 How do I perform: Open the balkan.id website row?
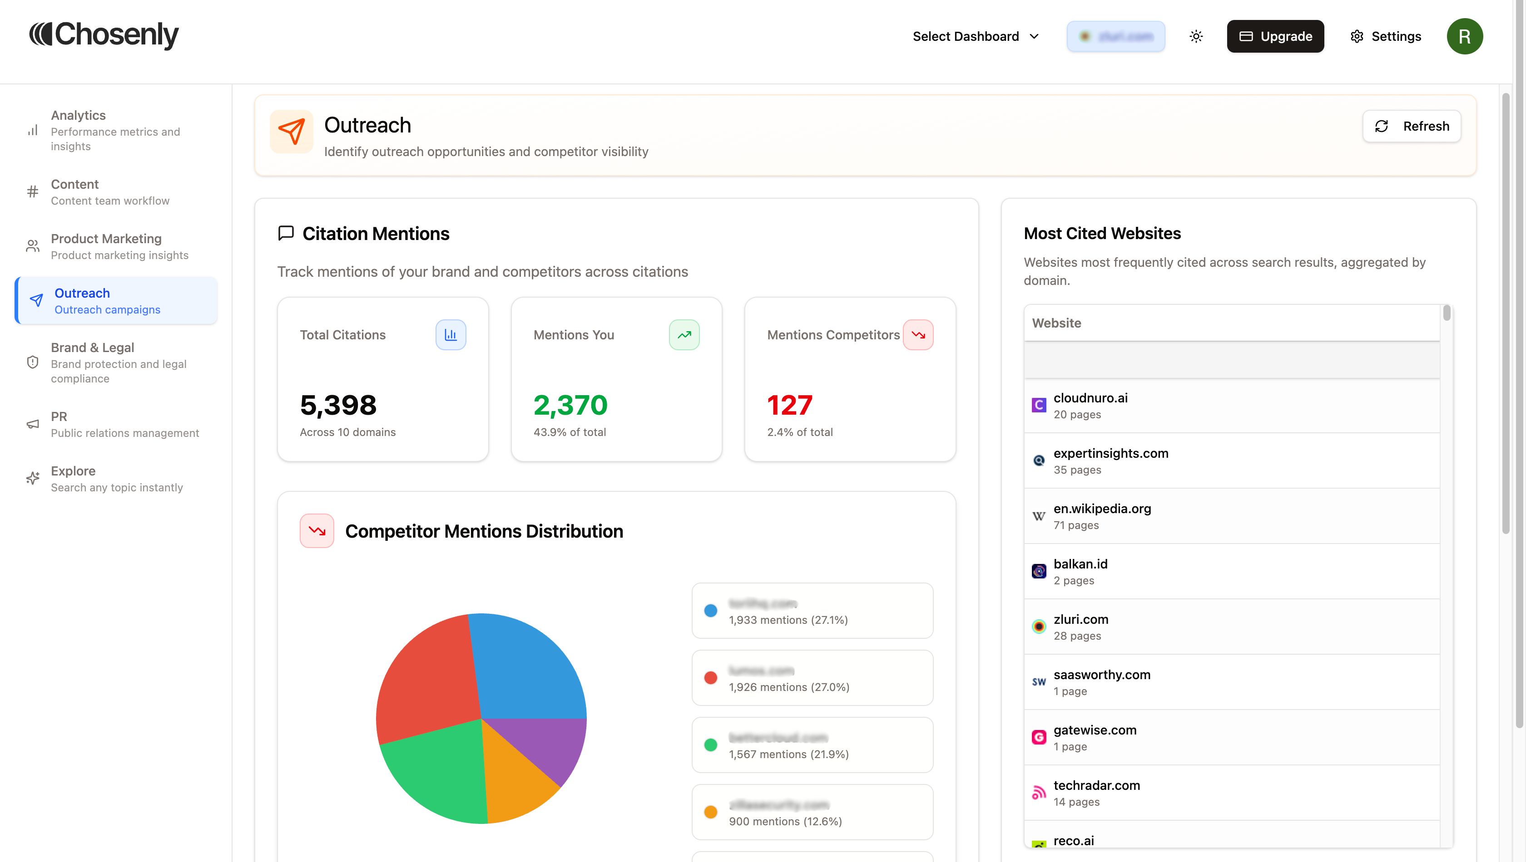pyautogui.click(x=1232, y=571)
